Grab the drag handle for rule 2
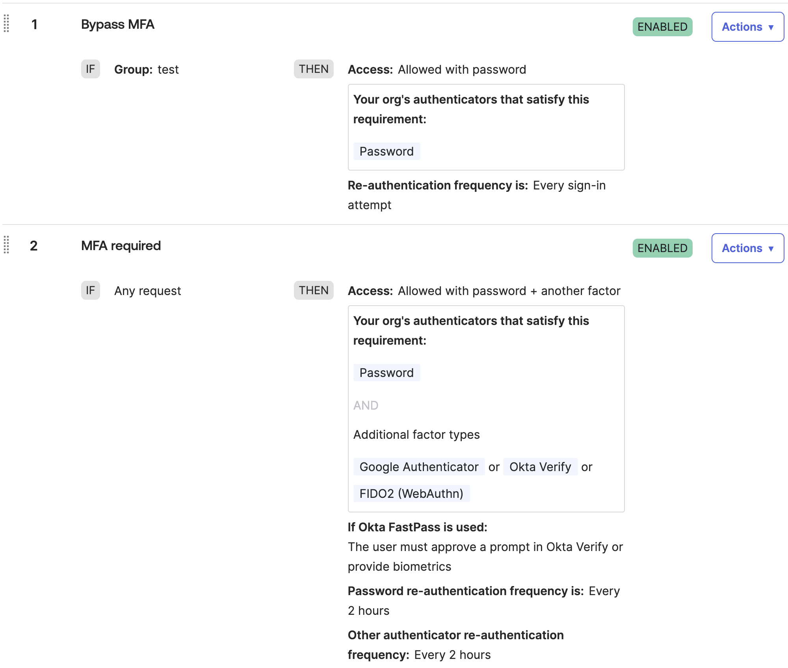Screen dimensions: 788x668 tap(6, 245)
